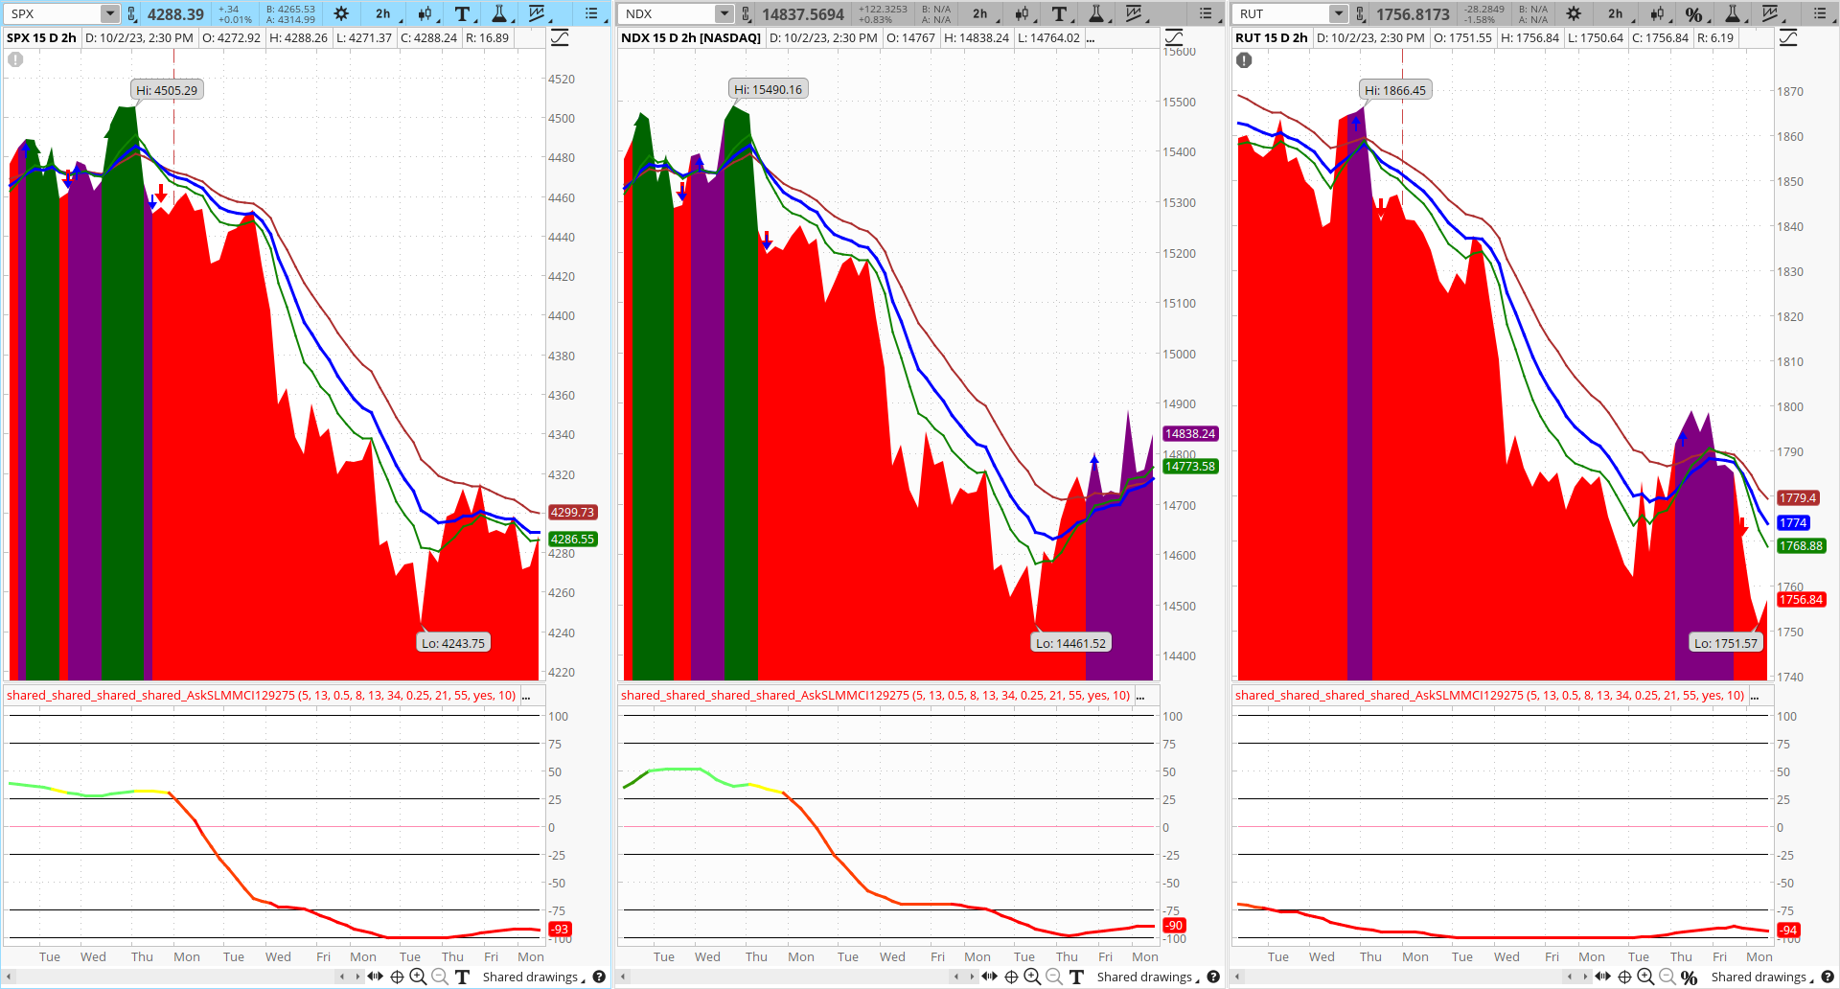Open SPX chart settings gear
1840x989 pixels.
tap(341, 13)
